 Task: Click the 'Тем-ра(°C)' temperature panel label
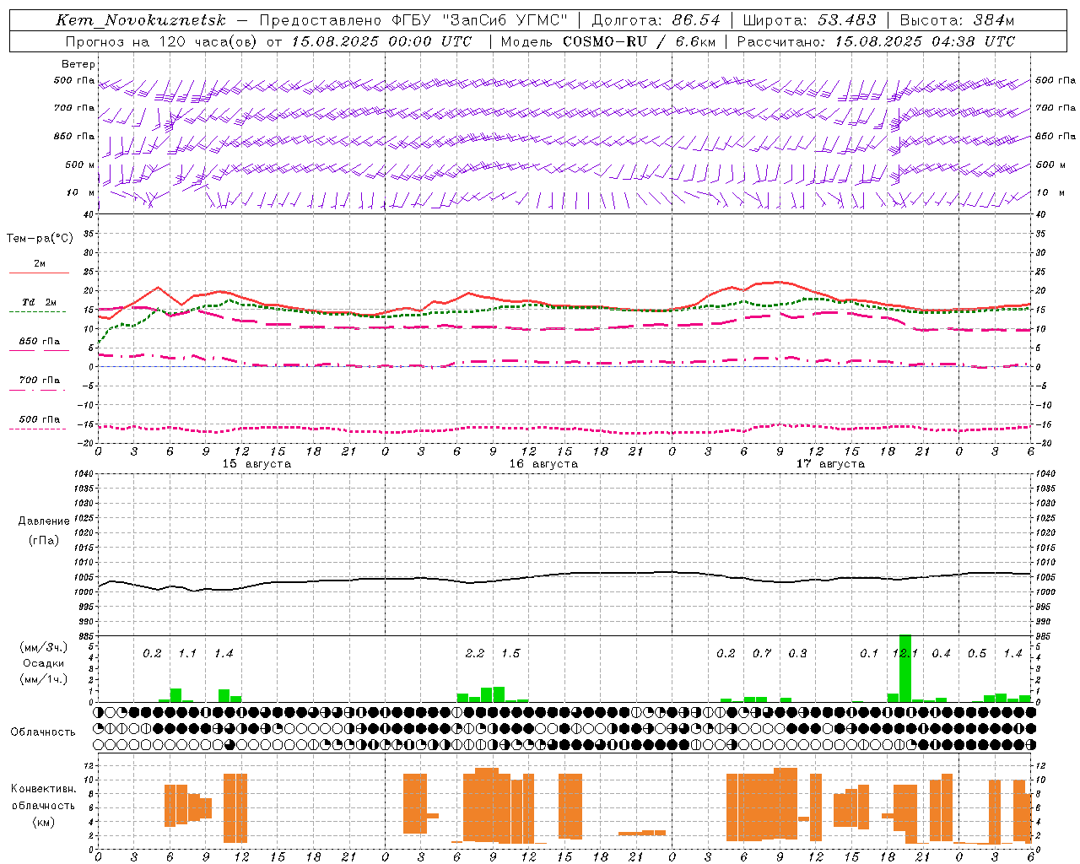click(40, 239)
